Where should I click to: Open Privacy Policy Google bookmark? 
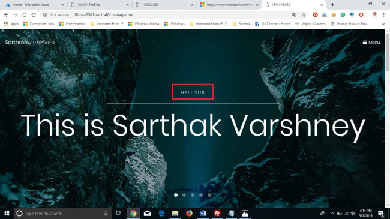(350, 24)
